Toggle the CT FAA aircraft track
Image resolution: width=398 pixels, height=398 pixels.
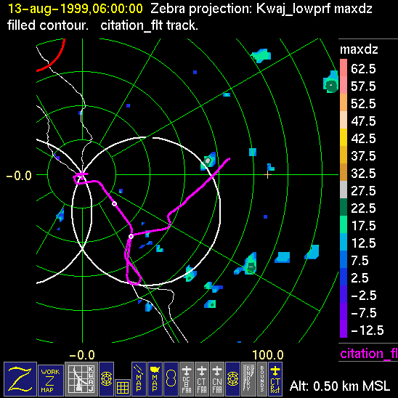202,379
